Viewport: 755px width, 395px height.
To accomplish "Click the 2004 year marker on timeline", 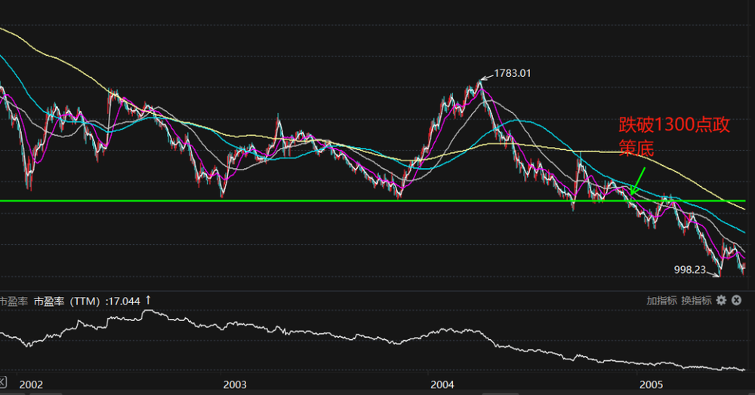I will tap(444, 384).
